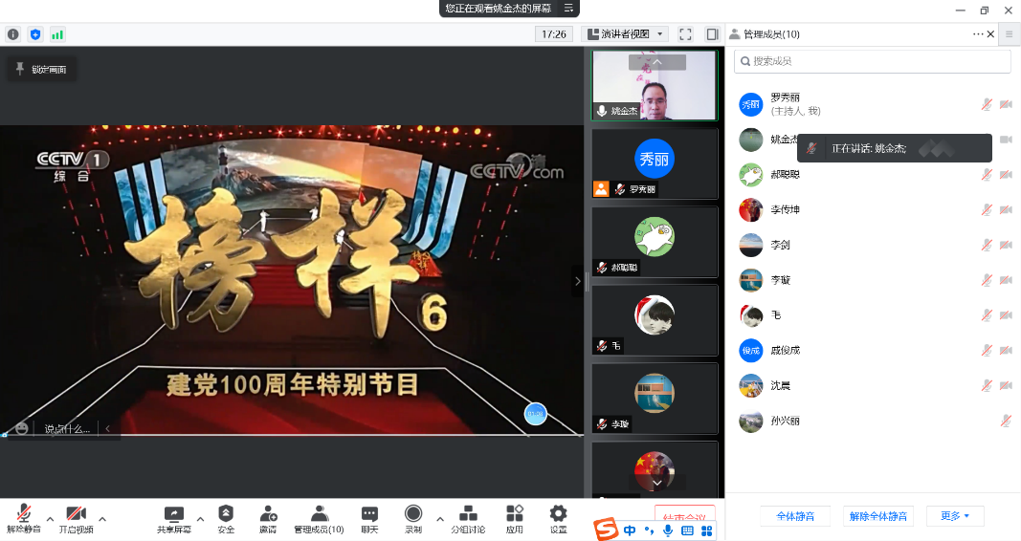The image size is (1021, 541).
Task: Open the 应用 (Apps) icon
Action: (x=515, y=514)
